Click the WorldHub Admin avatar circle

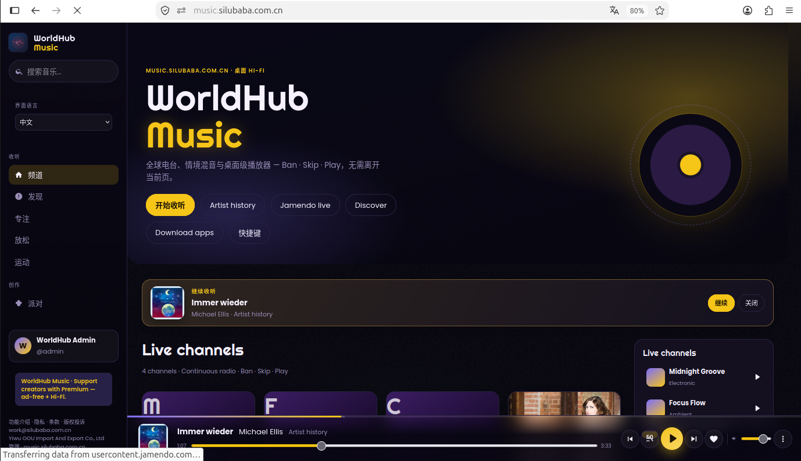point(23,345)
